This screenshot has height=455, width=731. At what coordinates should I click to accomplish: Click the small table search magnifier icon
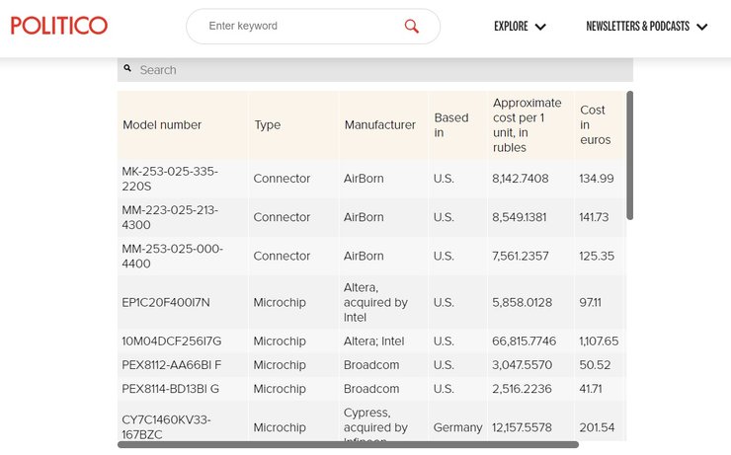127,69
